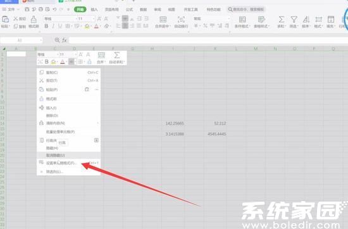Click the Sort icon in ribbon

coord(306,20)
